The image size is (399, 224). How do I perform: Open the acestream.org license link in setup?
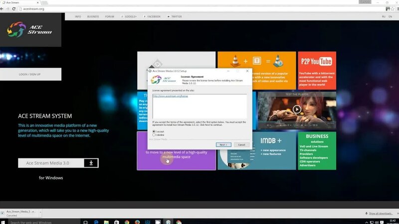[170, 96]
